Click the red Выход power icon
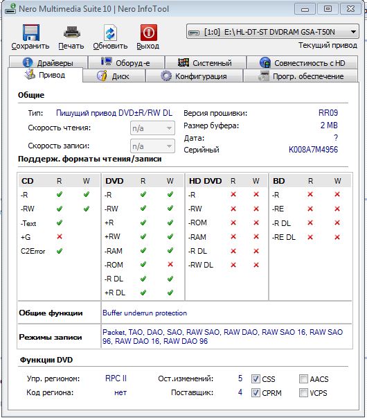 tap(149, 33)
